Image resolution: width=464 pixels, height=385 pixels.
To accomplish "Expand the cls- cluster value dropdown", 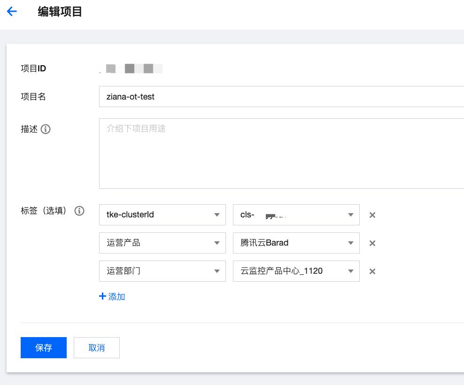I will coord(296,215).
